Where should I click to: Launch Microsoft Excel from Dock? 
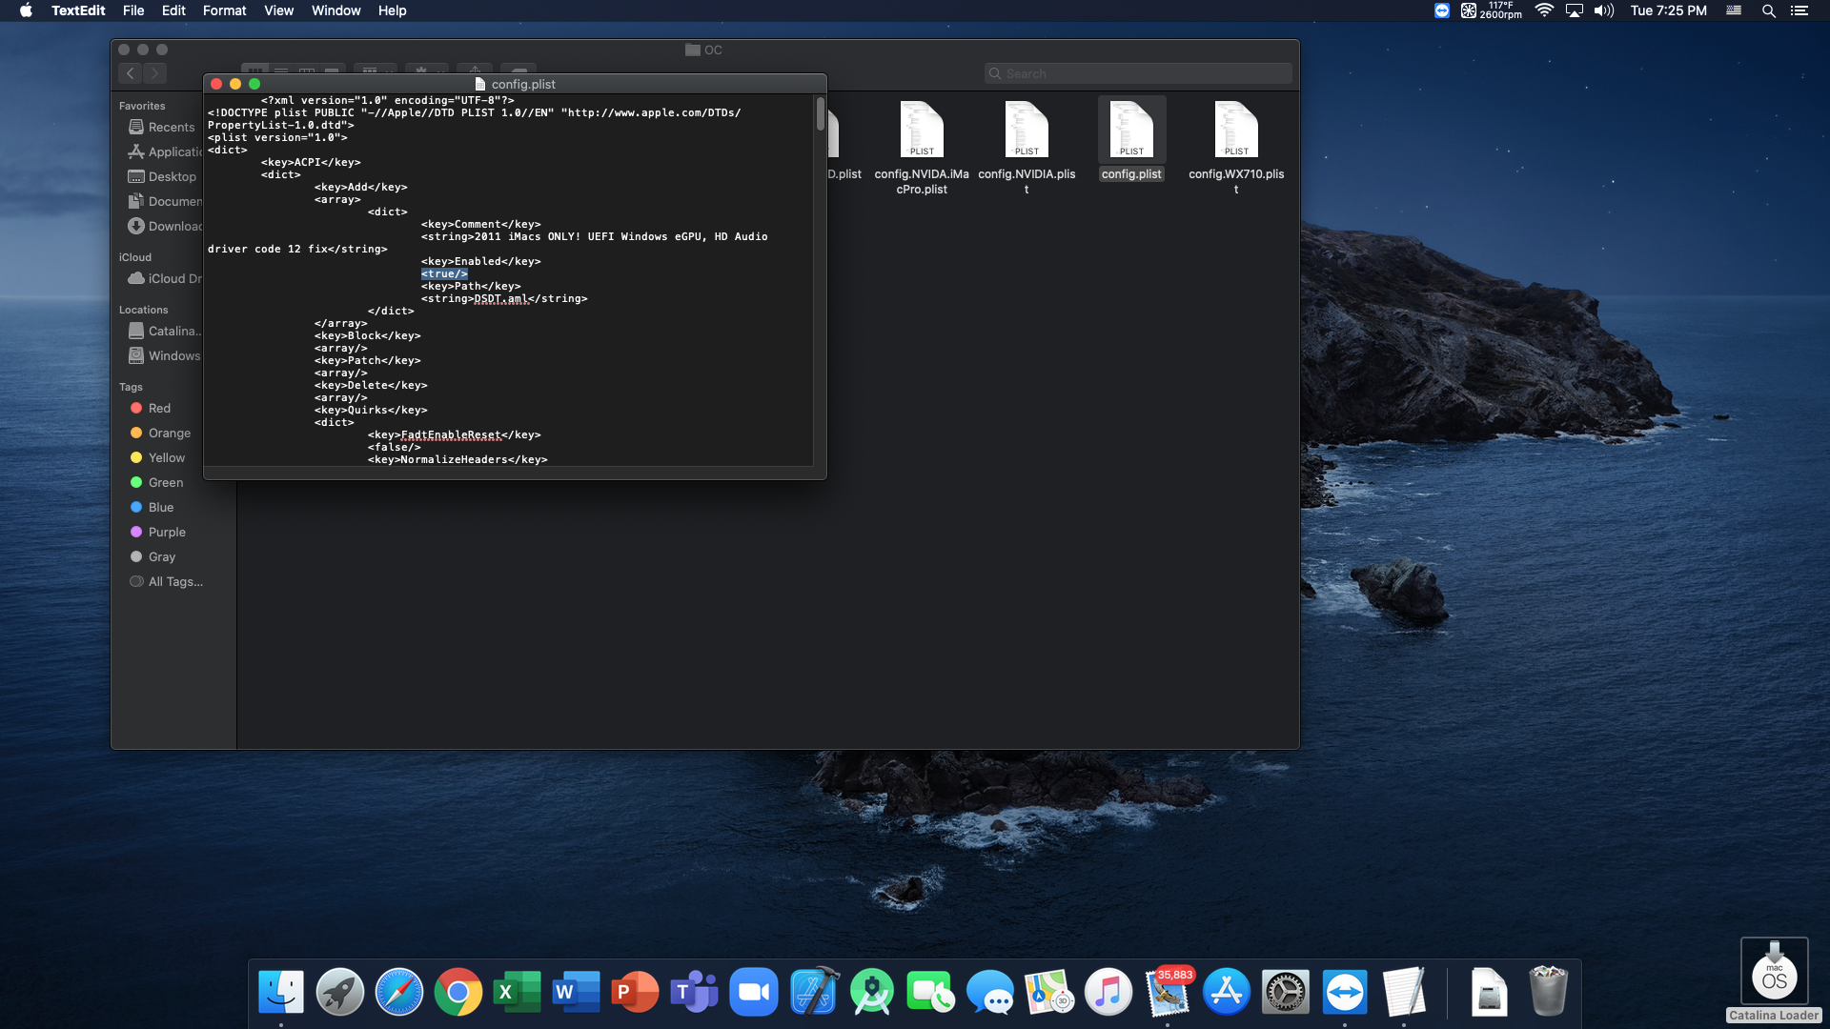[x=518, y=993]
